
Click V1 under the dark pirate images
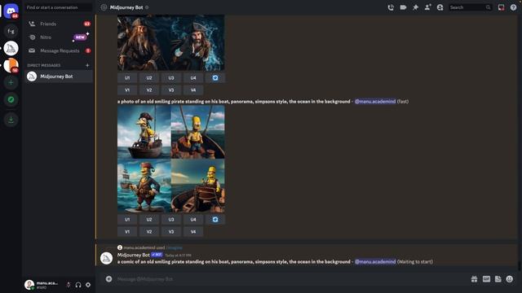click(127, 90)
